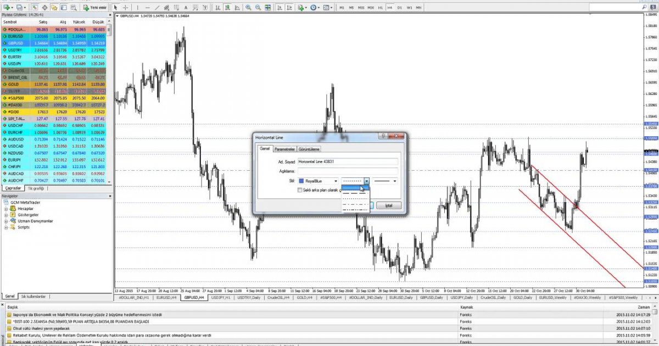Open the Tik grafiği tab
The image size is (659, 346).
pos(36,188)
